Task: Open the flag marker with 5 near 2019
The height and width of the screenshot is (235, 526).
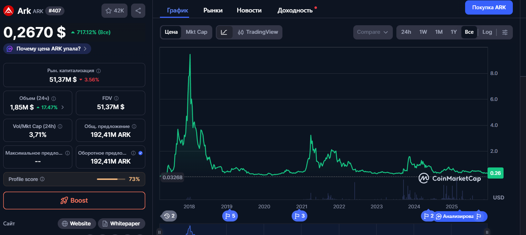Action: point(230,216)
